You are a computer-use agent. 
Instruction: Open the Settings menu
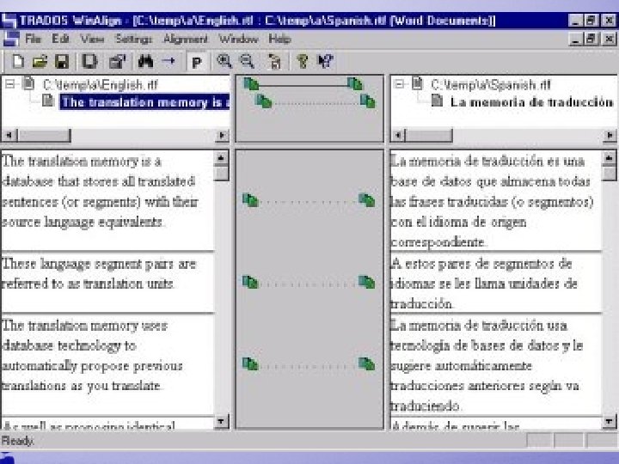(x=133, y=39)
